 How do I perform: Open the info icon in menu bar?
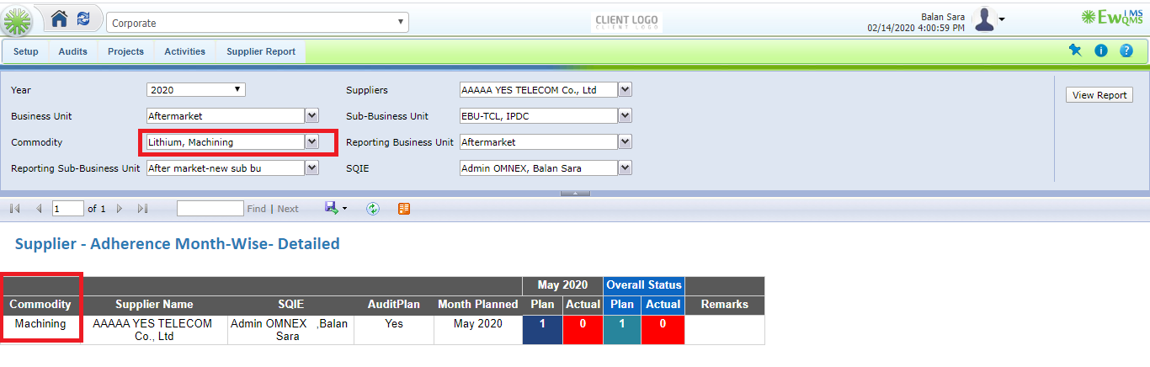tap(1100, 51)
